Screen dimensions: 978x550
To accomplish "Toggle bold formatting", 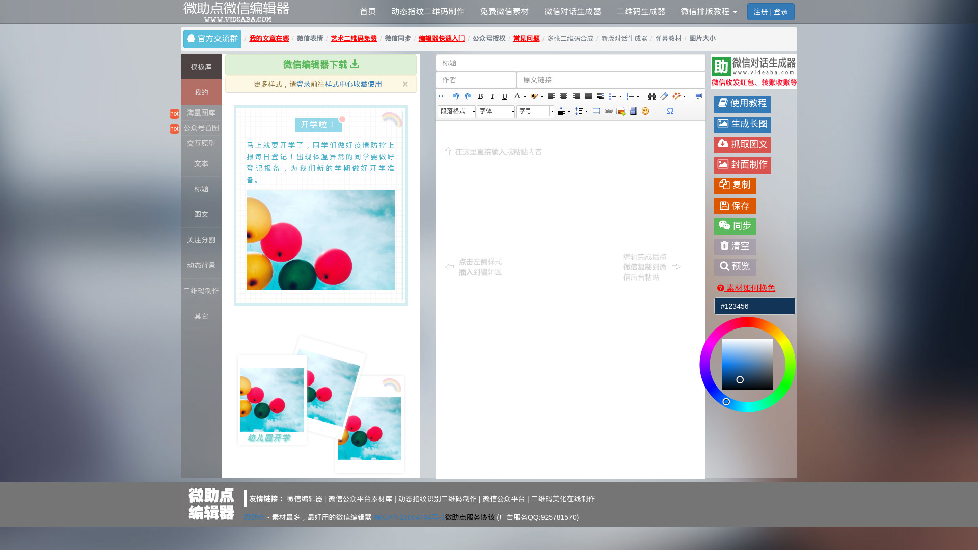I will tap(480, 96).
